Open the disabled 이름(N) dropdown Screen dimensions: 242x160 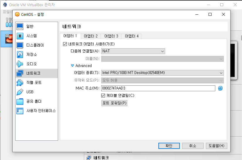point(163,59)
